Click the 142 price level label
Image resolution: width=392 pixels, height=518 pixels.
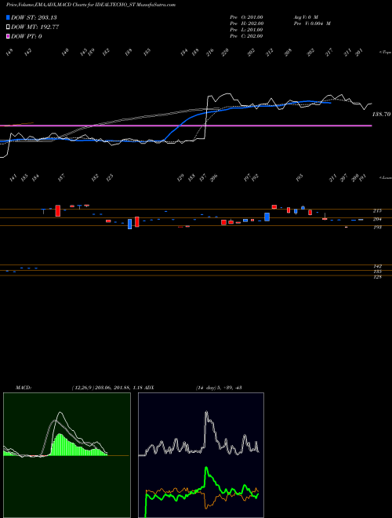tap(378, 266)
